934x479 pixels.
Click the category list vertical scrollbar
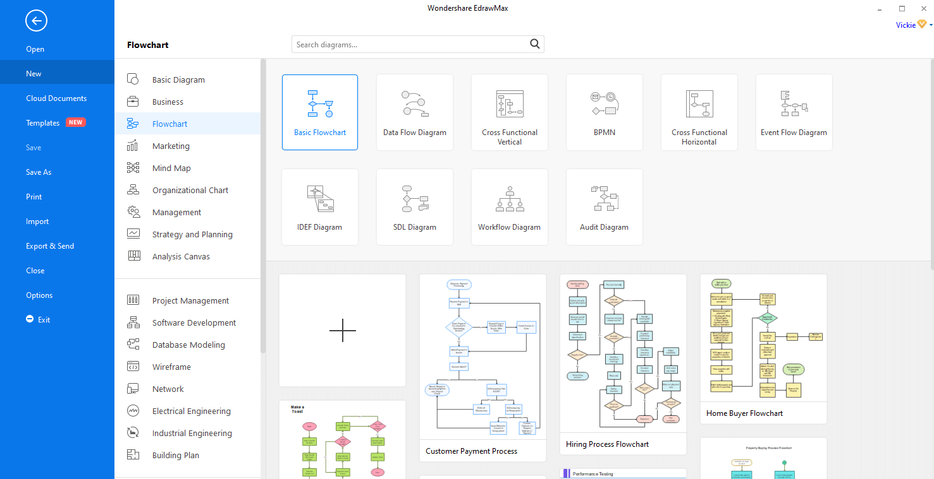coord(263,205)
